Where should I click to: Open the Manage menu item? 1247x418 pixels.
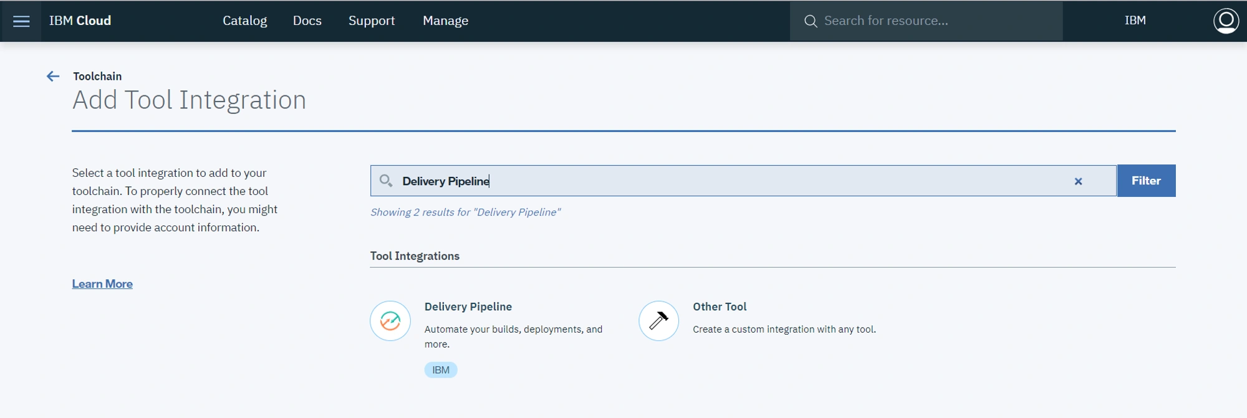point(445,21)
